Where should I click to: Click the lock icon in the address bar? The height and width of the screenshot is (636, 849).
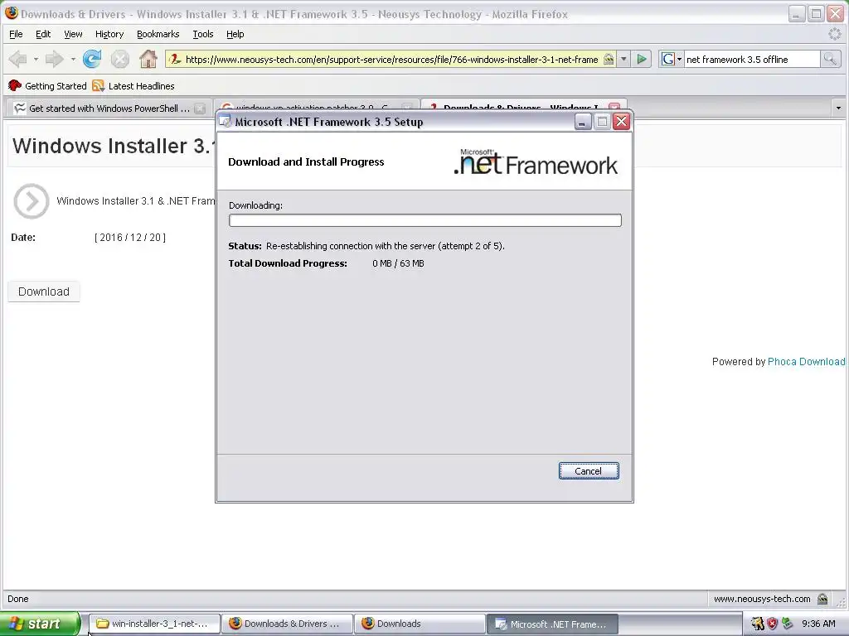(x=609, y=60)
